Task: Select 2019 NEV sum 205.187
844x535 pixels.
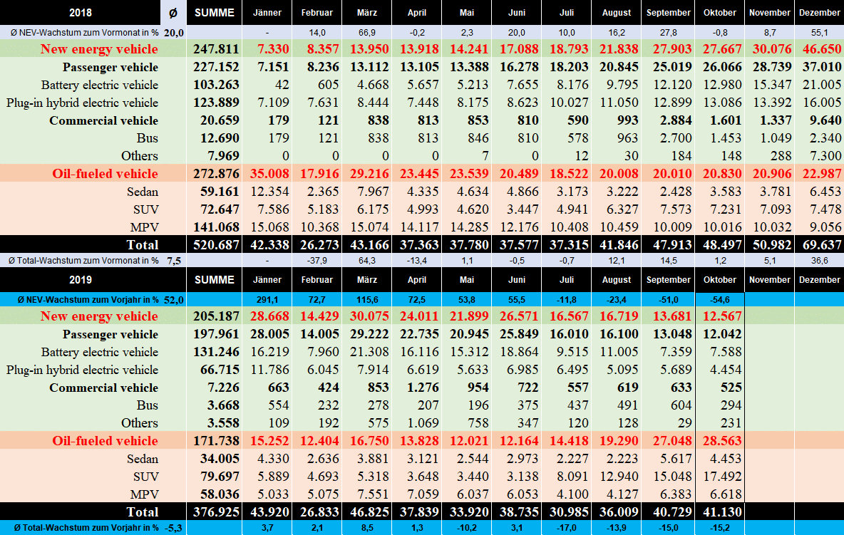Action: pyautogui.click(x=216, y=316)
